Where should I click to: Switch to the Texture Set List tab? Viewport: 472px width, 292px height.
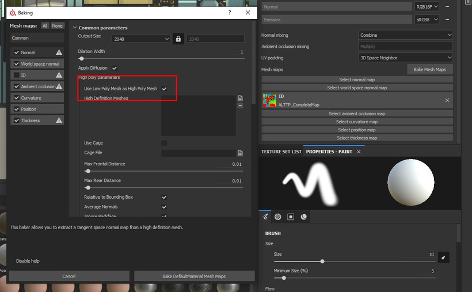point(281,151)
